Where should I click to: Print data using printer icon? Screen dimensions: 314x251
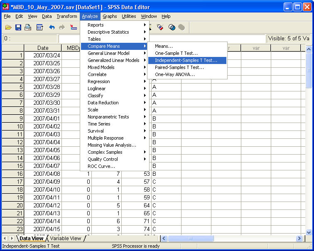point(28,27)
